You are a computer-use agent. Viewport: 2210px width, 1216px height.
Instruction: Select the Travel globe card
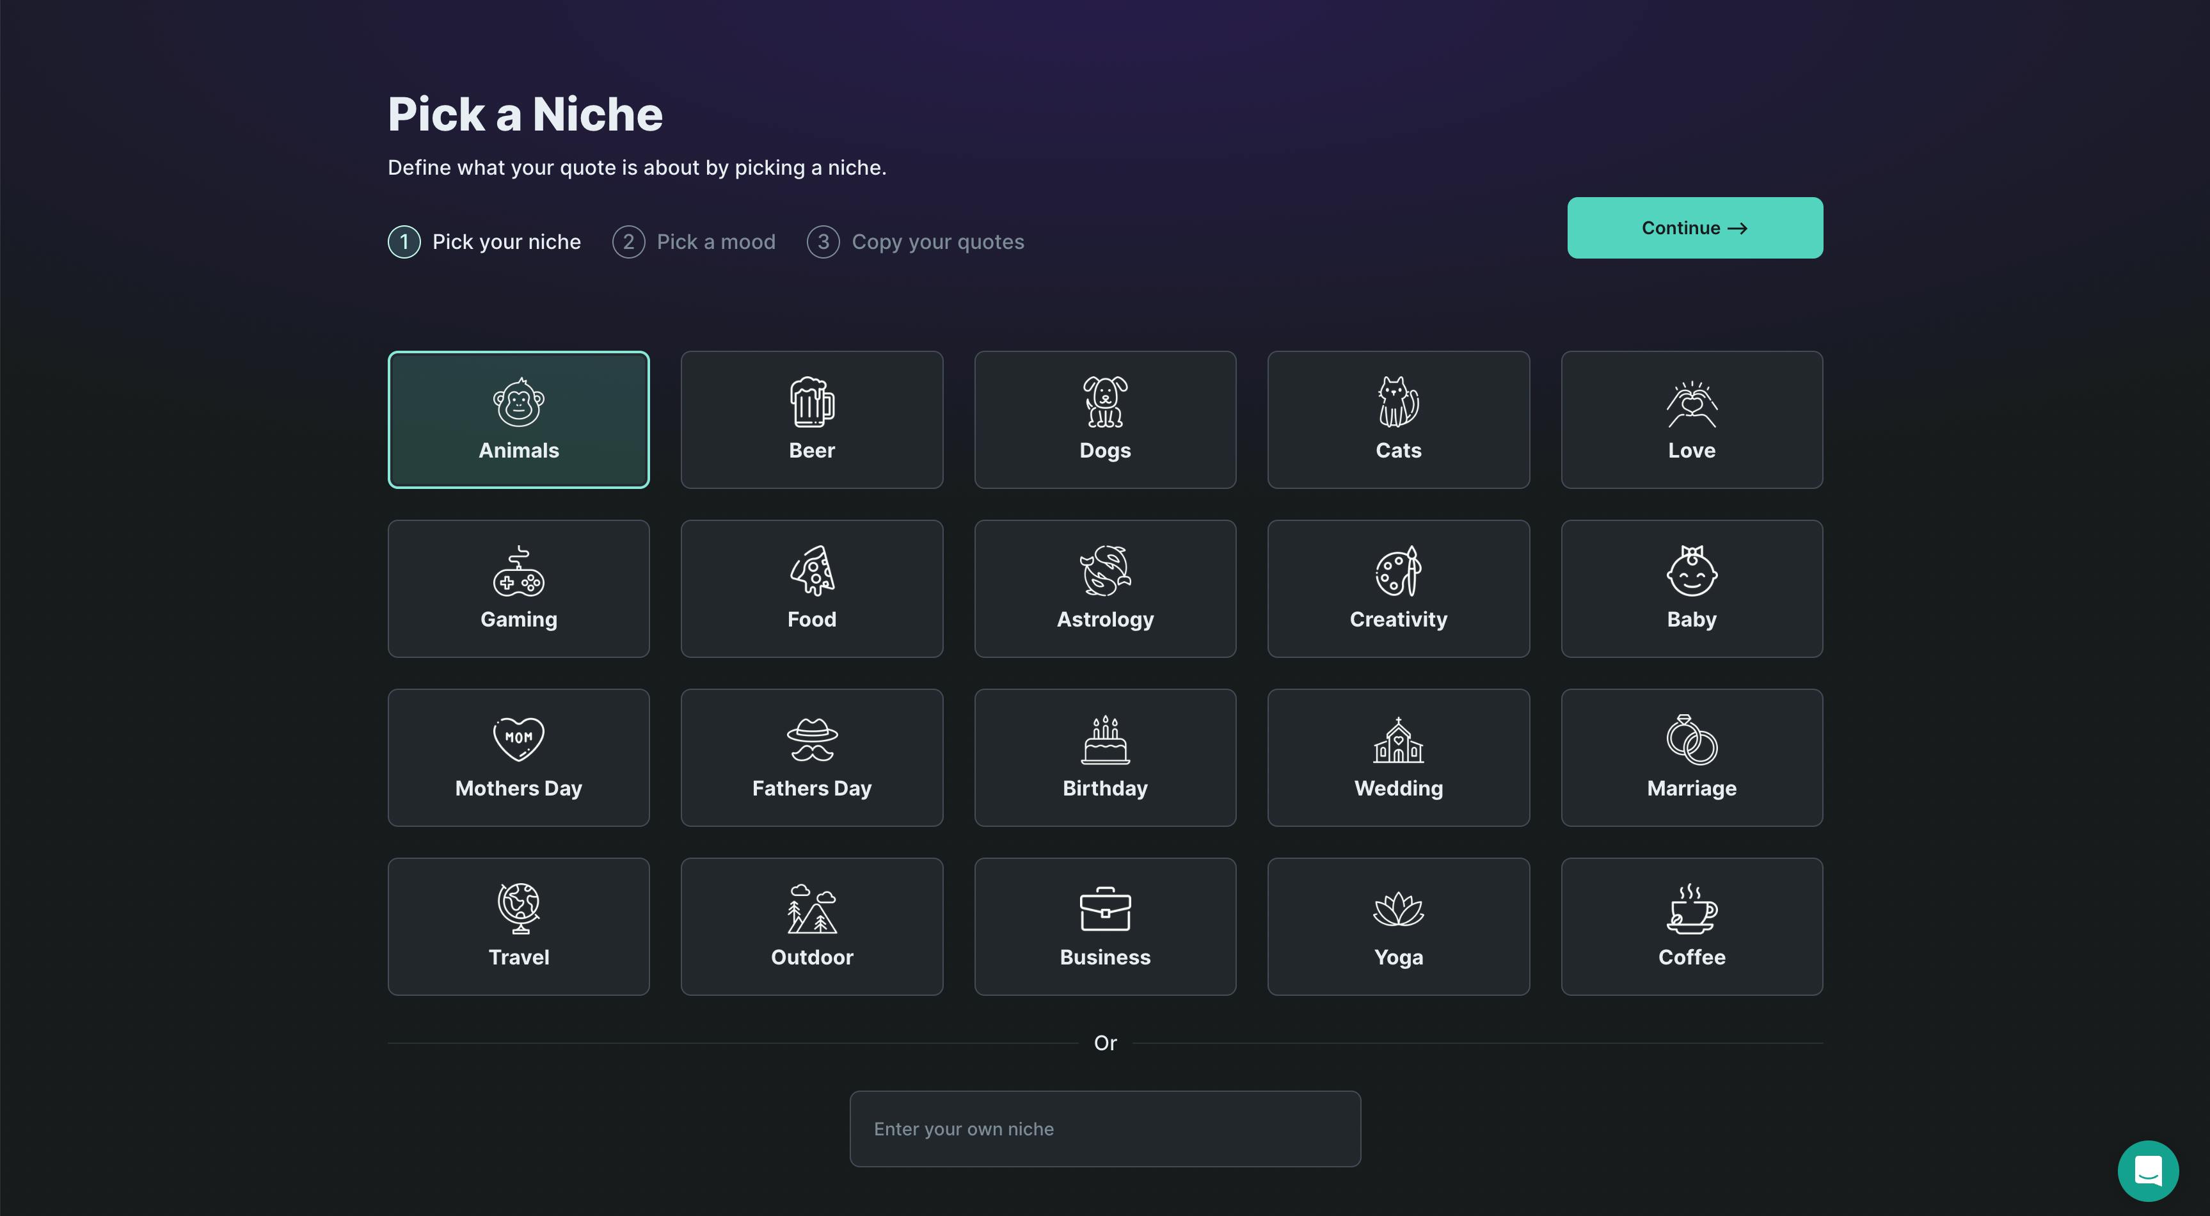click(x=518, y=927)
